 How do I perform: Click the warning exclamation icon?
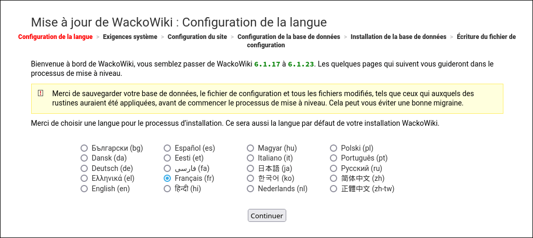(x=41, y=94)
